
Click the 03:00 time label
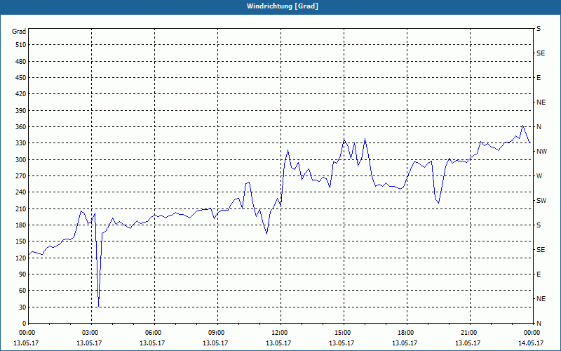click(x=90, y=333)
